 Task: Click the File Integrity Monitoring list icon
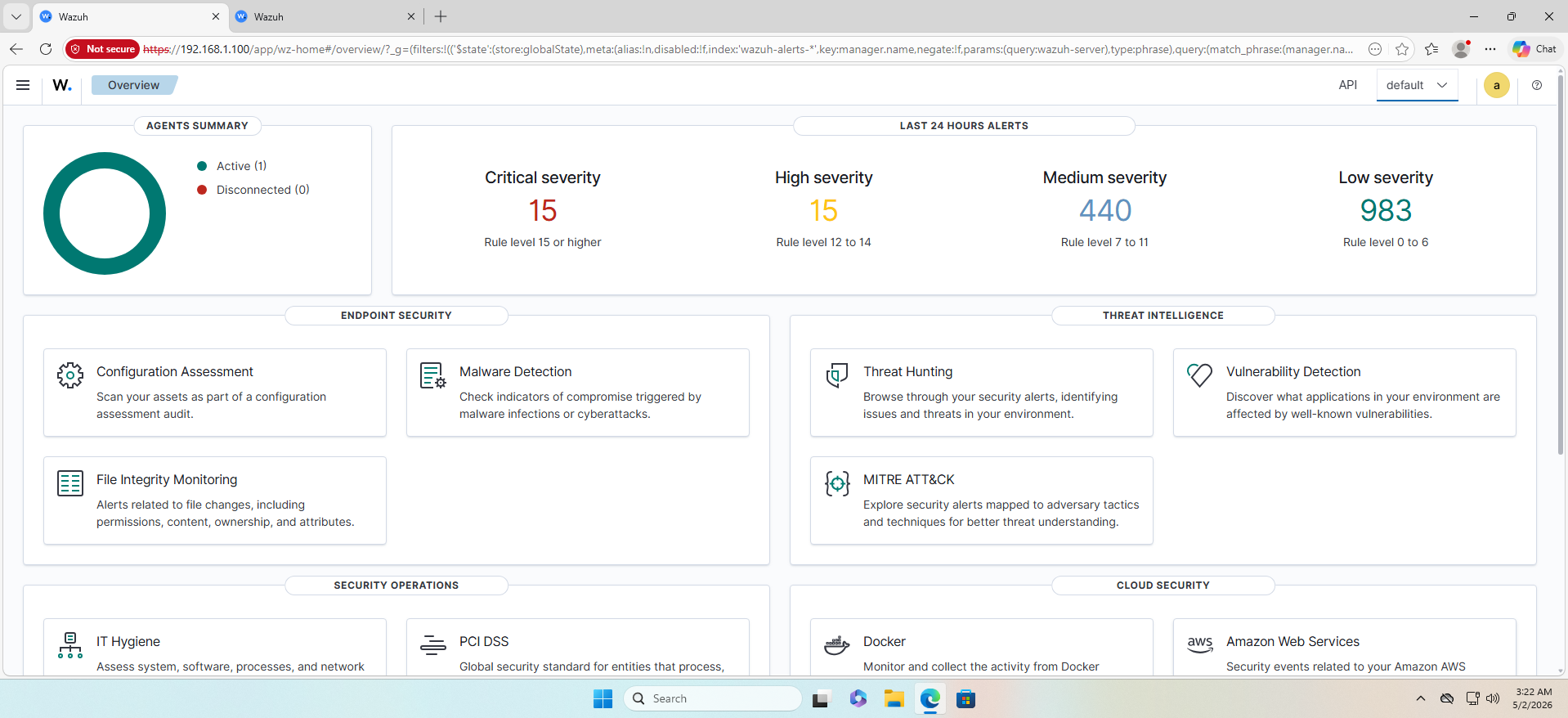[70, 483]
